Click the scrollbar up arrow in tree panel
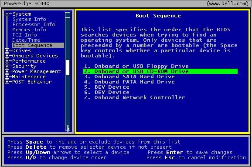Image resolution: width=252 pixels, height=167 pixels. (x=68, y=15)
